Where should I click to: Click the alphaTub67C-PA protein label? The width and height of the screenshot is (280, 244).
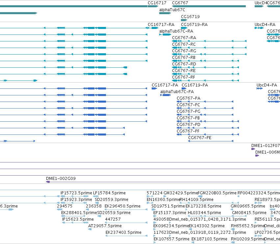pos(177,91)
